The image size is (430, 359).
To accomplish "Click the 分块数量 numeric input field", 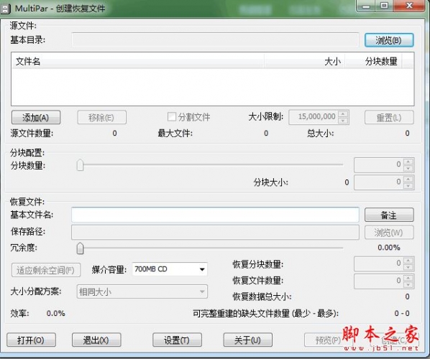I will [379, 164].
